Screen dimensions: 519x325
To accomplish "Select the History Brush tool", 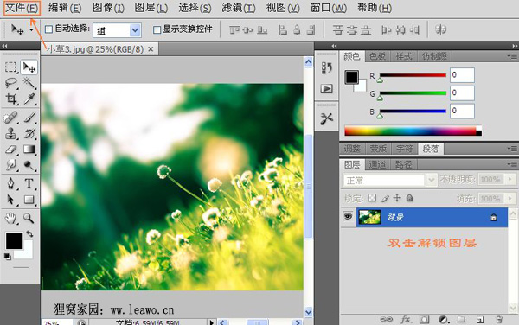I will pyautogui.click(x=29, y=133).
